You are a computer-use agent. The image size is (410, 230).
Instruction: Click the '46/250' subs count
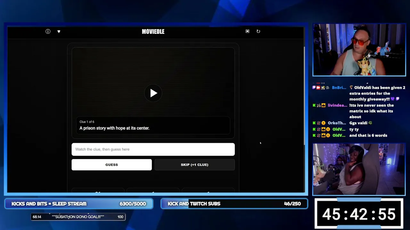click(x=292, y=204)
